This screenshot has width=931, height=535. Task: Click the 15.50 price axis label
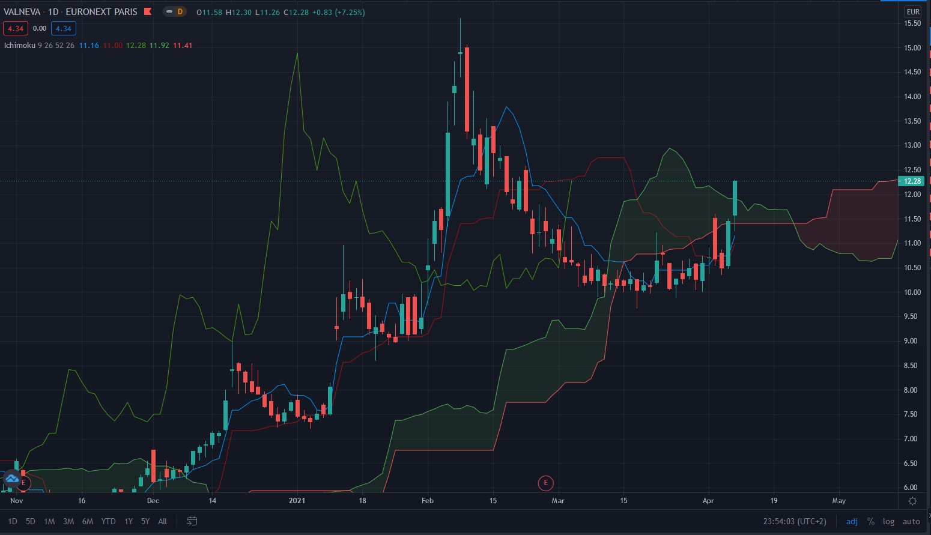(x=912, y=23)
